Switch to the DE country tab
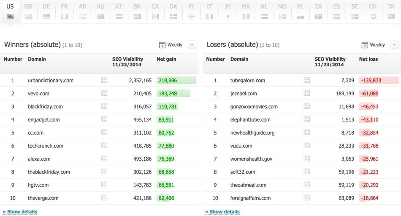 pyautogui.click(x=46, y=11)
